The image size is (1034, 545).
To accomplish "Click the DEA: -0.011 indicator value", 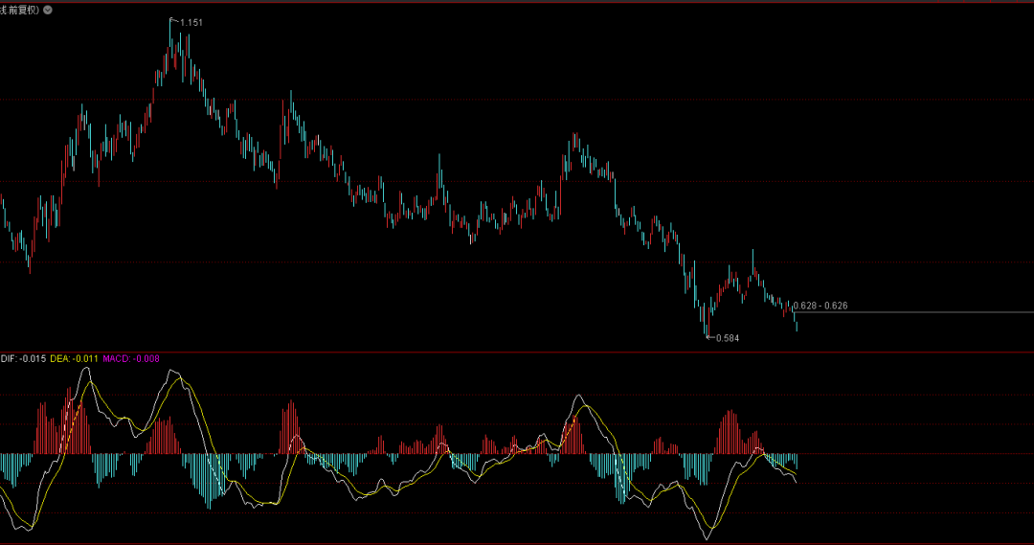I will (x=74, y=358).
